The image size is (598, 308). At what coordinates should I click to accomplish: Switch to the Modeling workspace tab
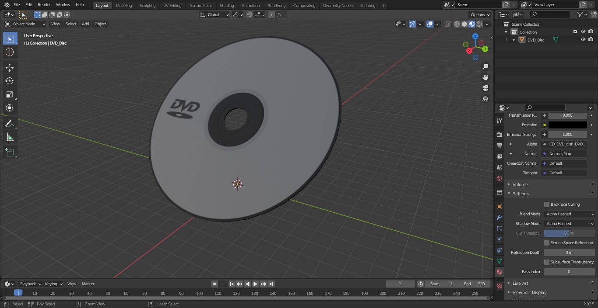pos(124,6)
